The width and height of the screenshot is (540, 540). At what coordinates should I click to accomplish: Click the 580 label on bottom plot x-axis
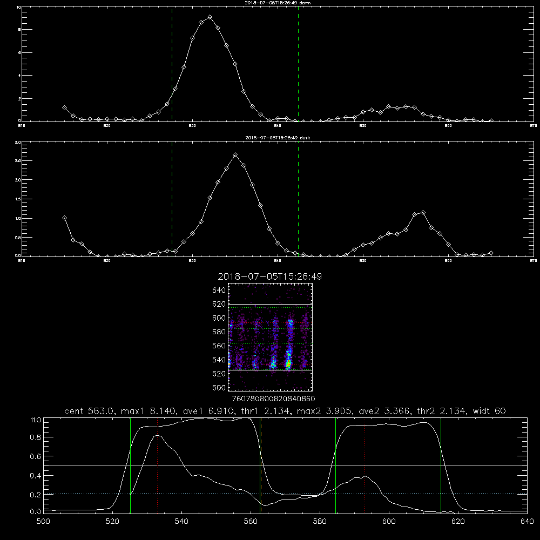[x=320, y=522]
